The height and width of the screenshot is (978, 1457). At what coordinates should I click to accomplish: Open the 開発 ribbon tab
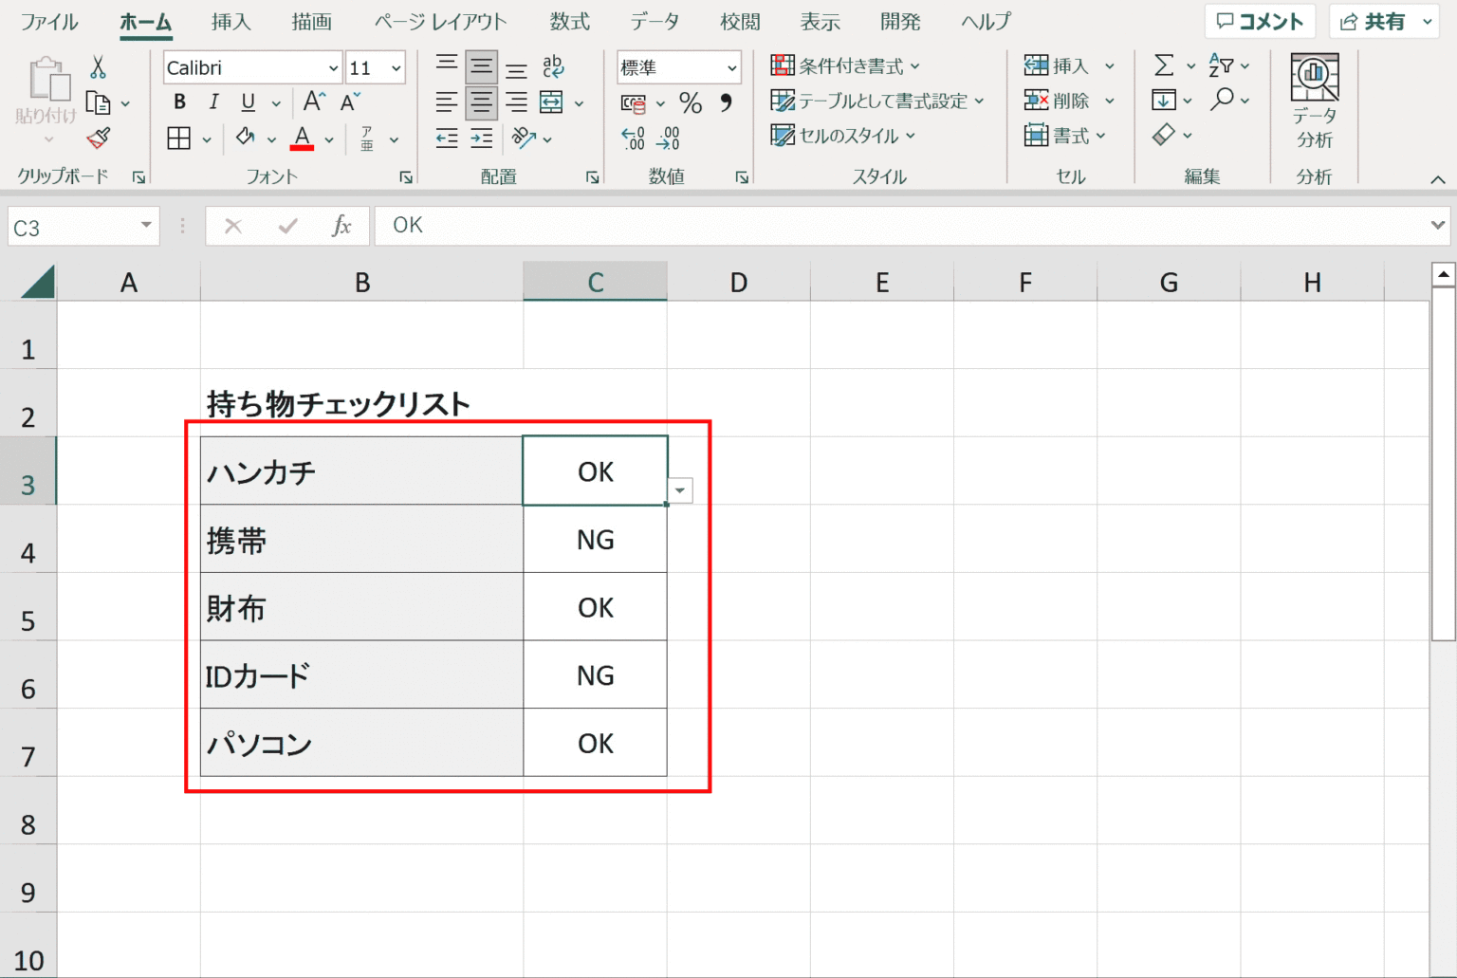[899, 21]
